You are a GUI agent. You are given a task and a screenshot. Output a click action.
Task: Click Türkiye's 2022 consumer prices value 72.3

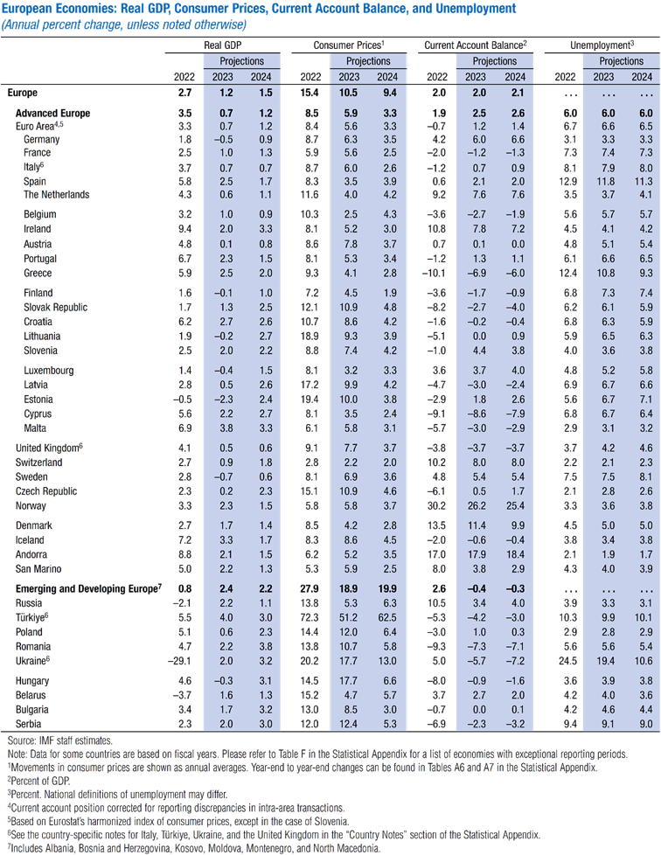click(x=310, y=618)
